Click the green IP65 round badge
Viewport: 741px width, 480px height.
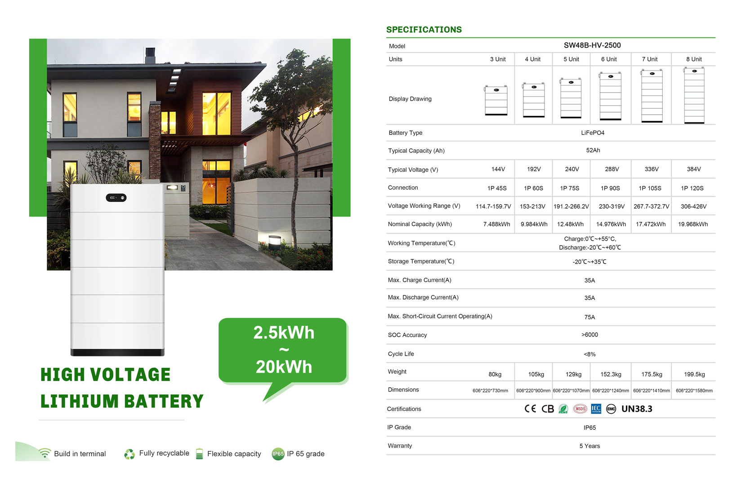[x=278, y=454]
